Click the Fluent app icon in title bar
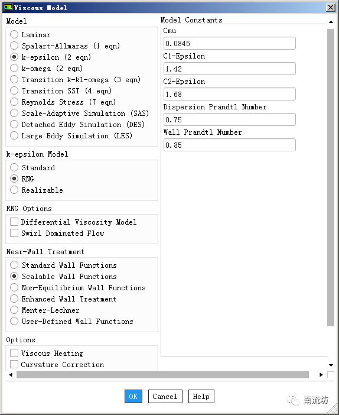Screen dimensions: 339x415 pyautogui.click(x=8, y=8)
